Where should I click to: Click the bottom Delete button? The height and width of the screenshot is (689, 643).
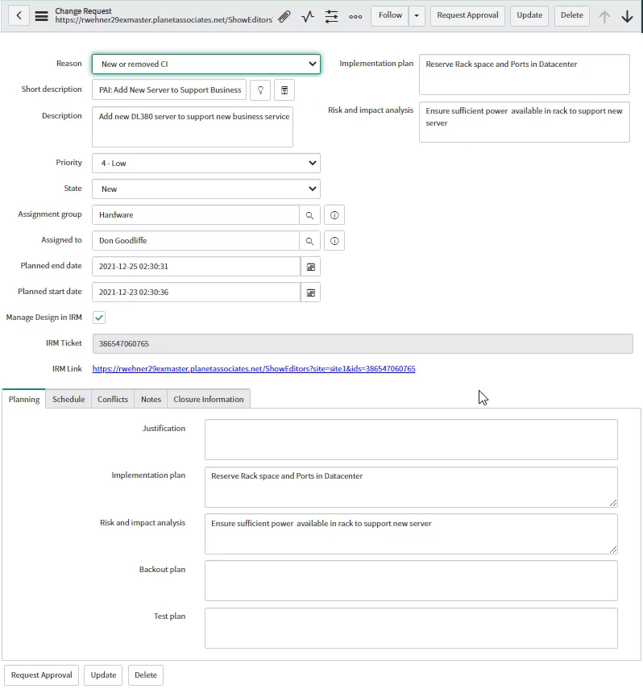coord(146,675)
